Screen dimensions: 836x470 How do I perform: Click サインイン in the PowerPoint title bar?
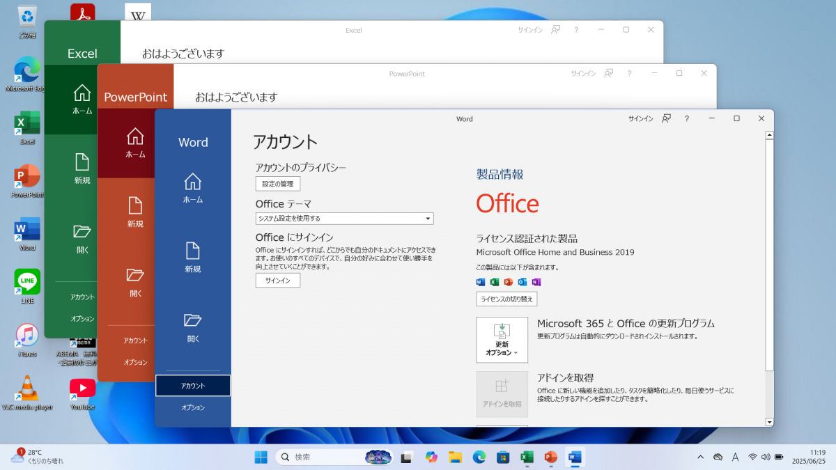[x=583, y=73]
